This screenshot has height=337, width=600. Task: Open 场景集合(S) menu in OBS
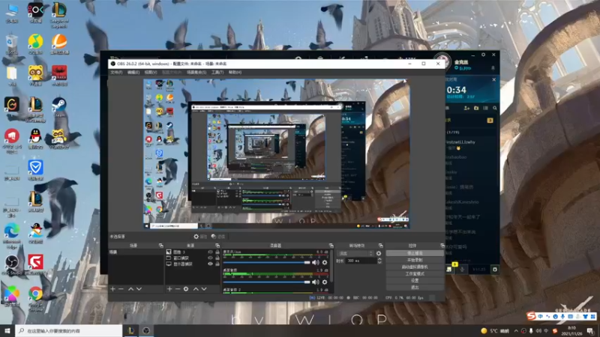(x=196, y=72)
